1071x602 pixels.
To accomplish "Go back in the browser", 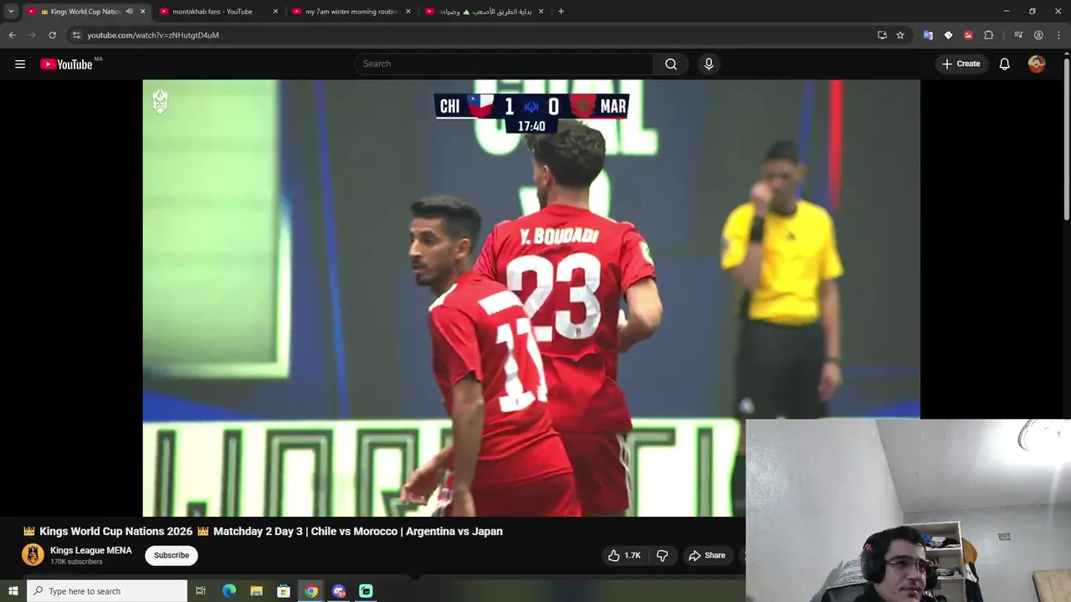I will point(13,35).
